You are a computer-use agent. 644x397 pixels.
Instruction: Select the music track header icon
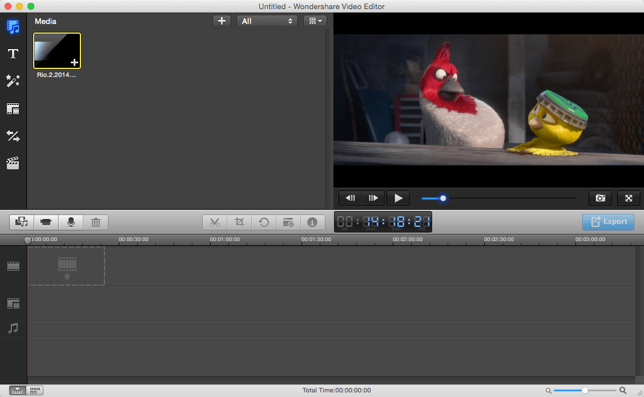(x=13, y=328)
